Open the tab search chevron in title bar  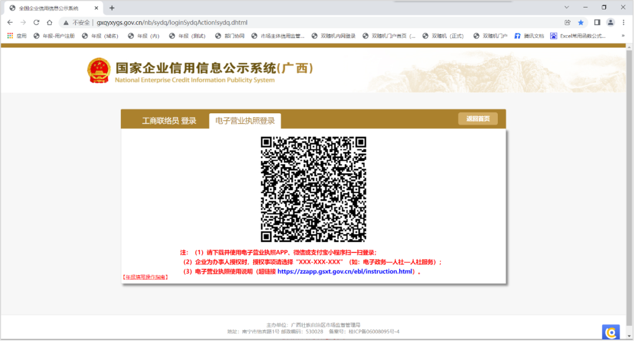point(566,7)
